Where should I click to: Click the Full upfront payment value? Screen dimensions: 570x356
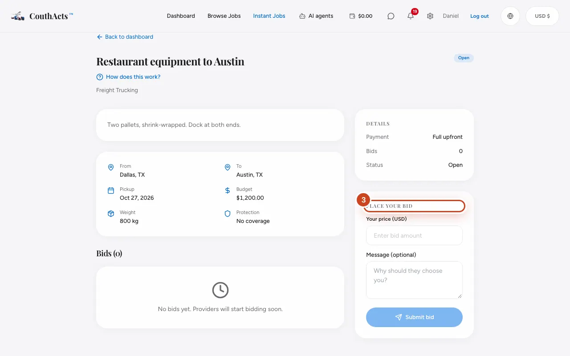448,137
